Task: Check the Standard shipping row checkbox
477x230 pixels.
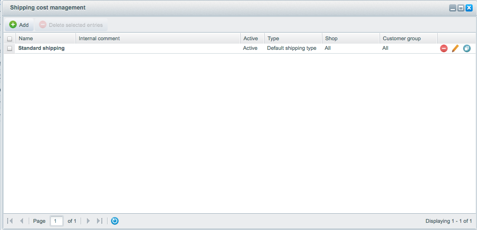Action: [x=10, y=48]
